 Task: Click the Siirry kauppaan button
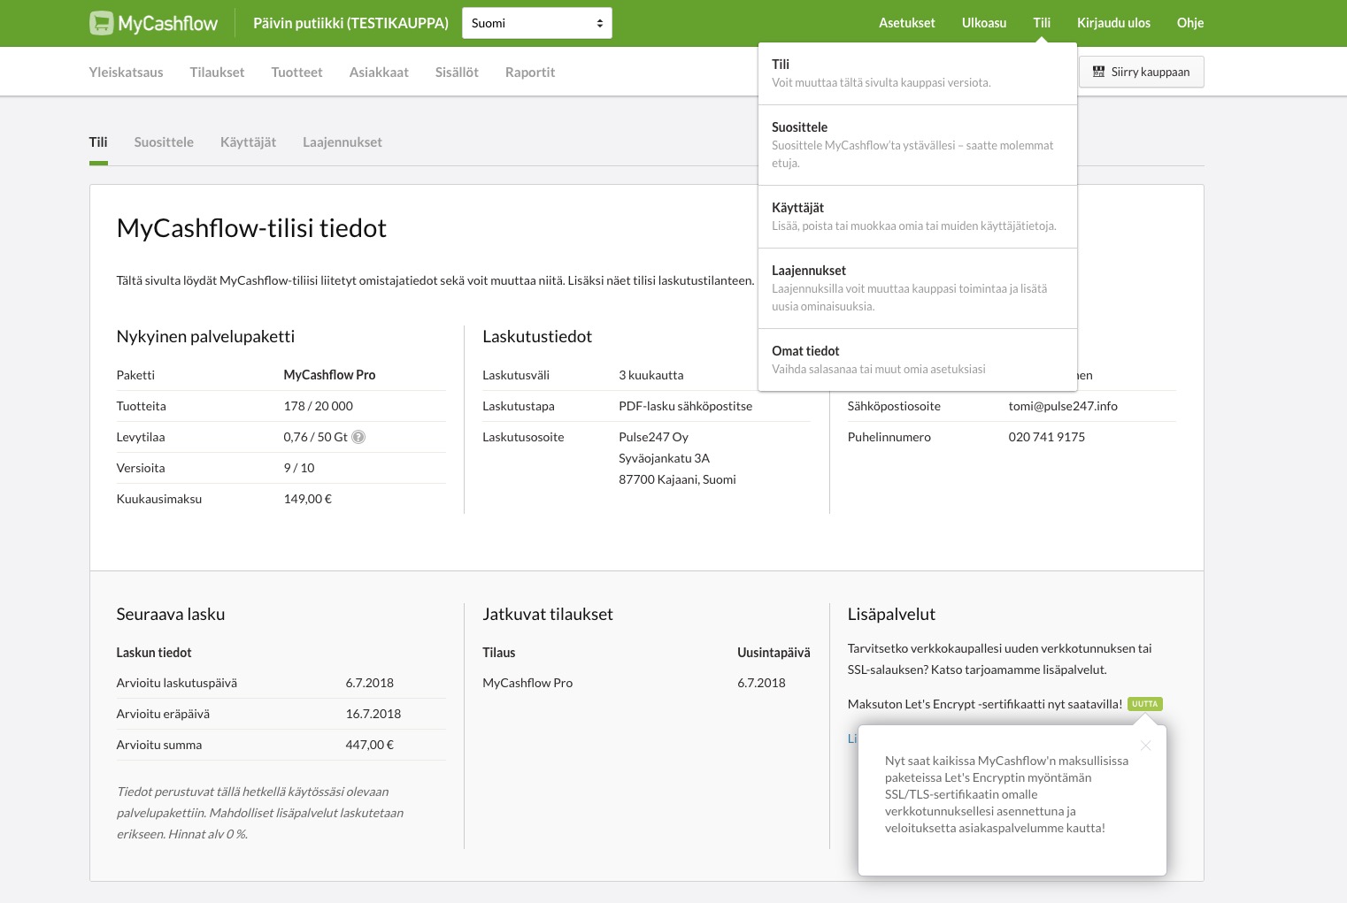tap(1141, 72)
